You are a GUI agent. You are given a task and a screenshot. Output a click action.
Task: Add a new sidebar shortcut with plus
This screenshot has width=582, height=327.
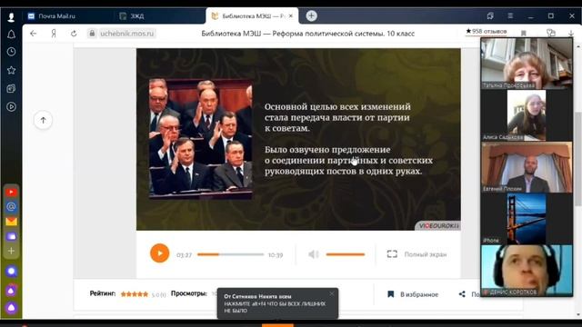click(x=11, y=251)
